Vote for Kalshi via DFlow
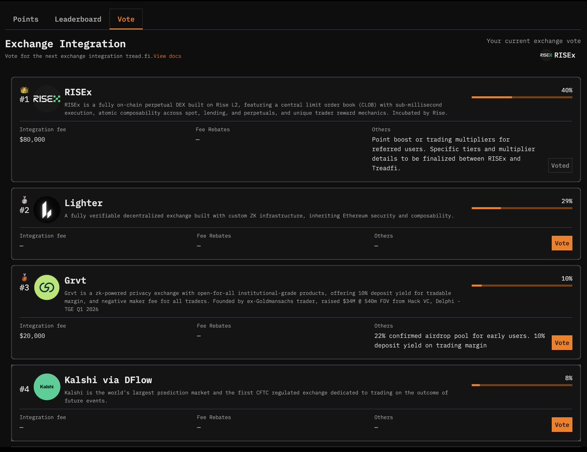This screenshot has width=587, height=452. pyautogui.click(x=562, y=425)
